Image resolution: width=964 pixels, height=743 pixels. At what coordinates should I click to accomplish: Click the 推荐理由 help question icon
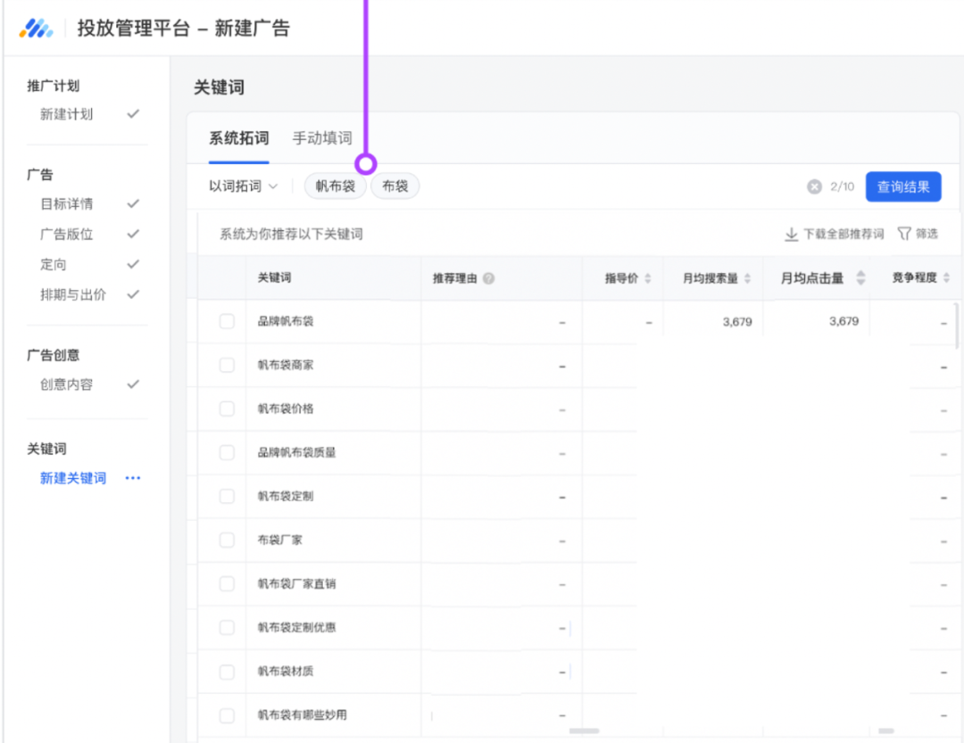pos(488,278)
